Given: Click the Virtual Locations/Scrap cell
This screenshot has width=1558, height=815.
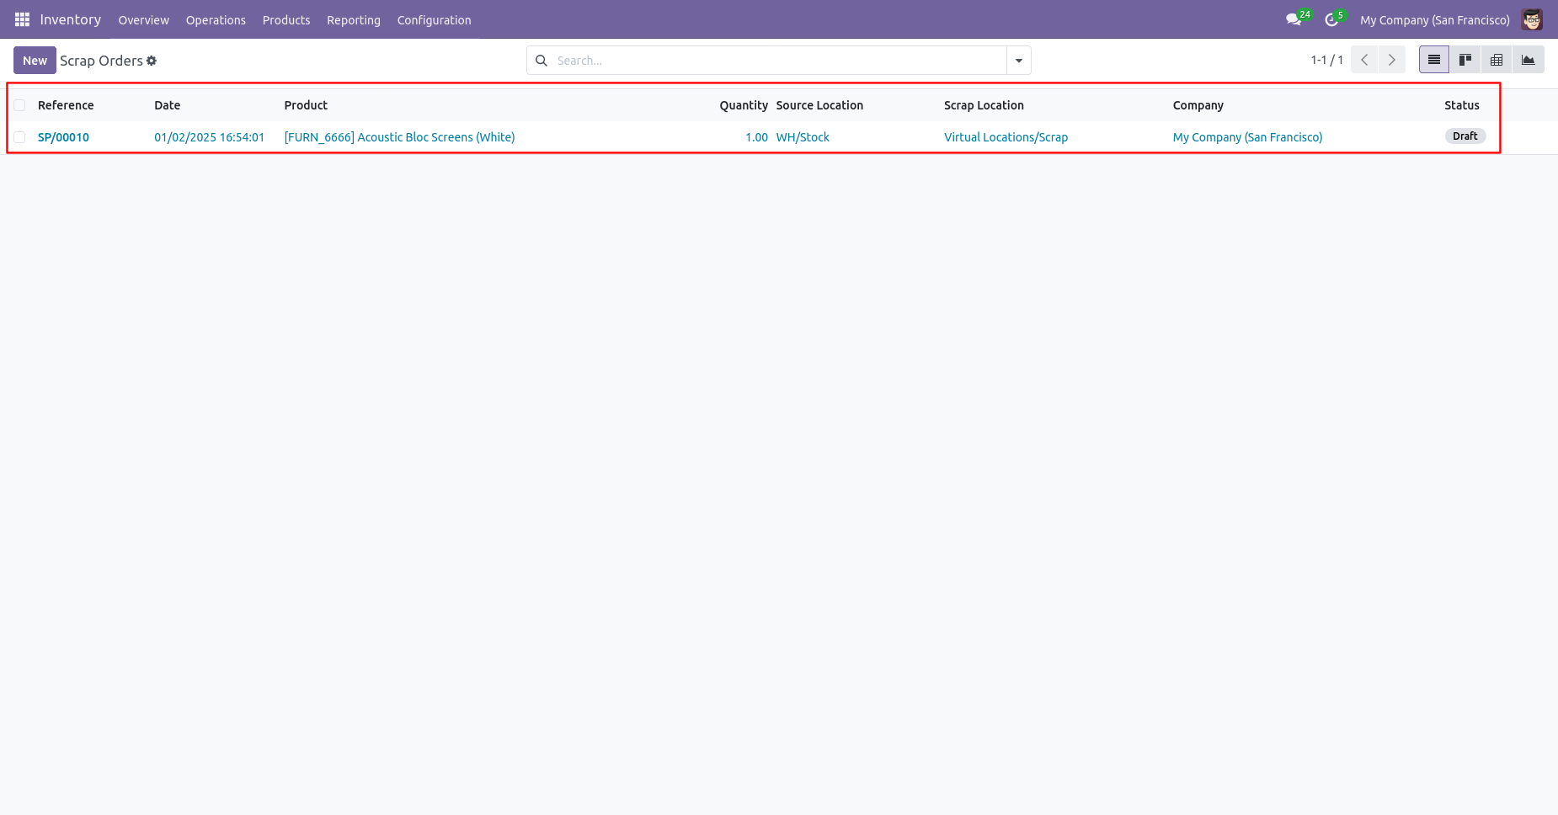Looking at the screenshot, I should (1006, 137).
